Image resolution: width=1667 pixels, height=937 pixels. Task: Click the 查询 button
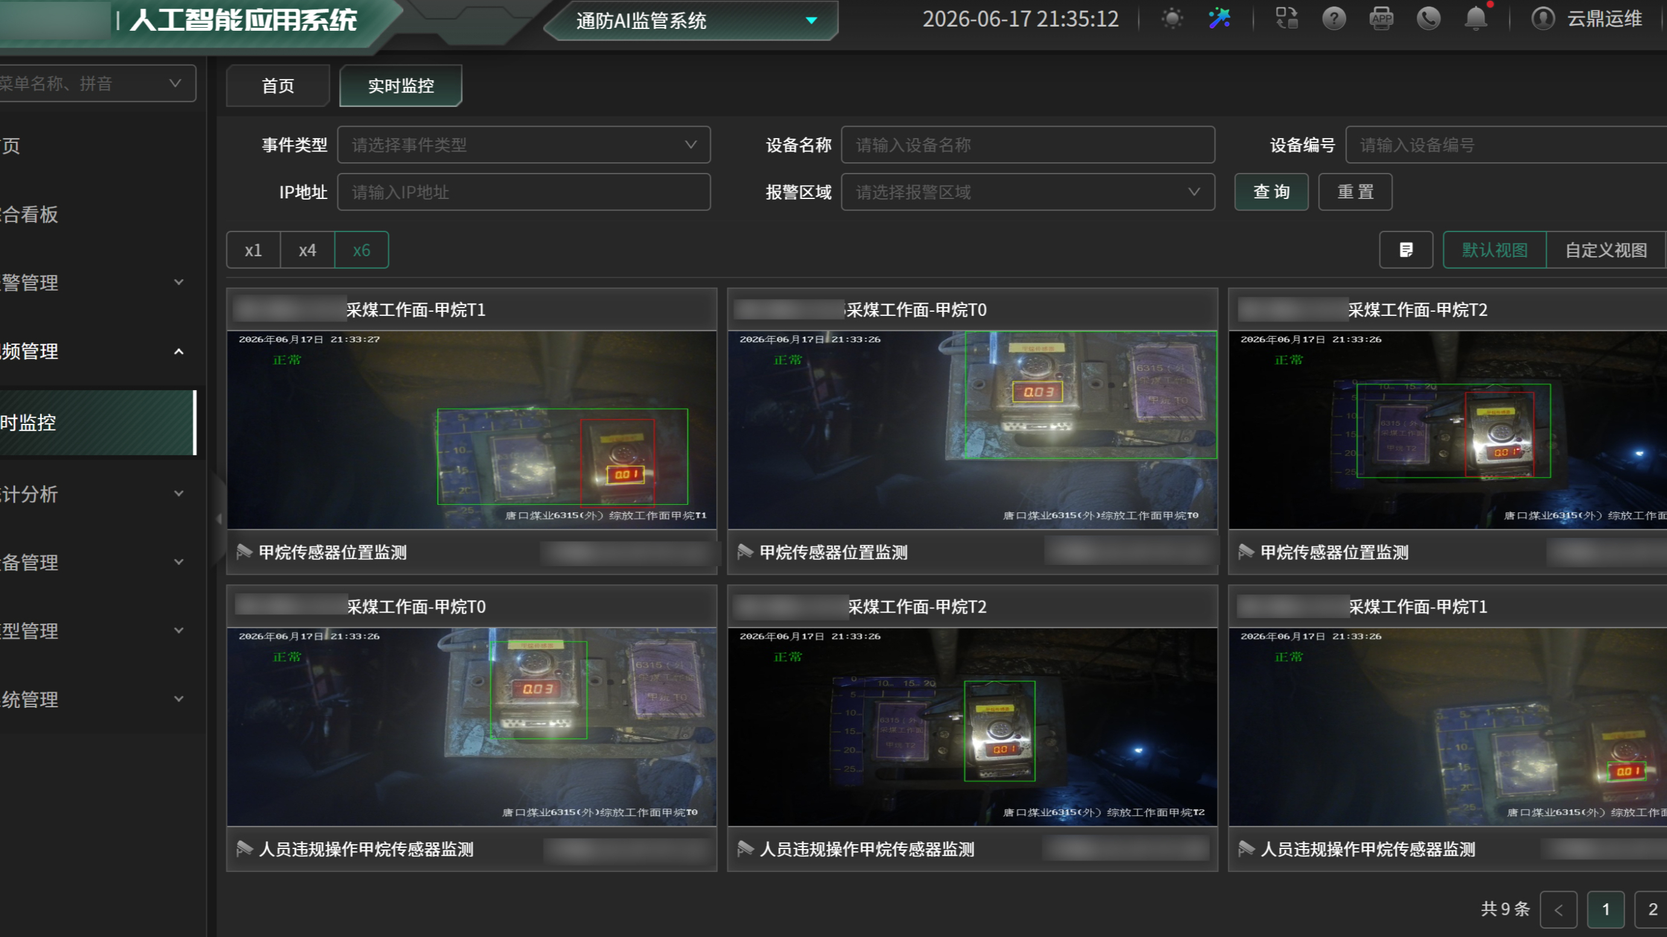pos(1271,192)
